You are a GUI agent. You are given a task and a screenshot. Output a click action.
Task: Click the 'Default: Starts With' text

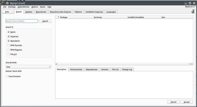[13, 71]
